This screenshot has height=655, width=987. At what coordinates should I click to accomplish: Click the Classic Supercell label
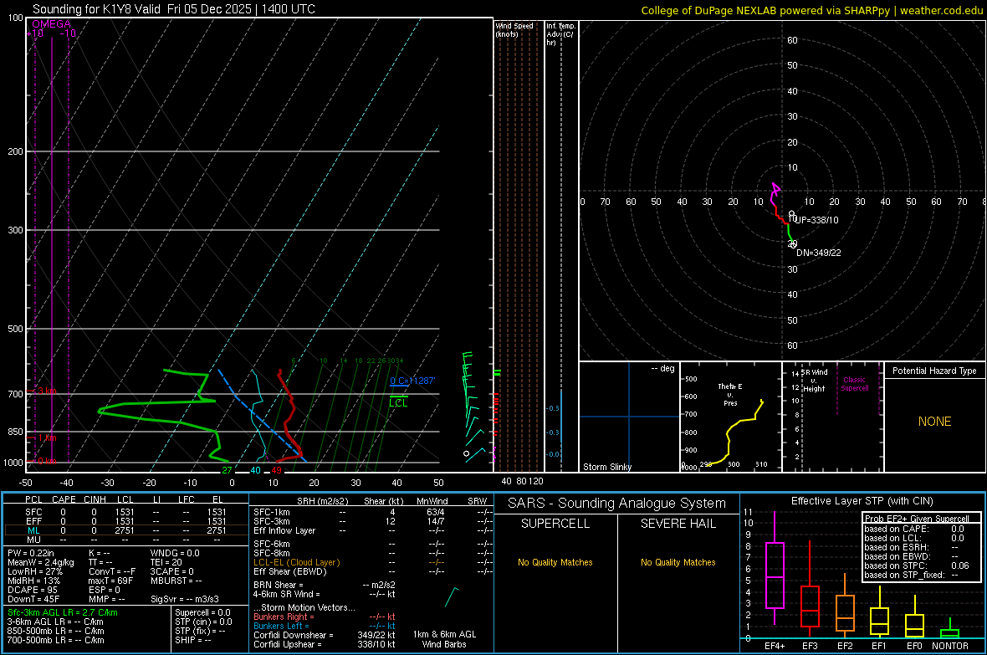854,384
